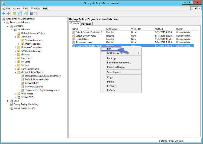This screenshot has width=203, height=144.
Task: Click the Up One Level folder icon
Action: pyautogui.click(x=14, y=13)
